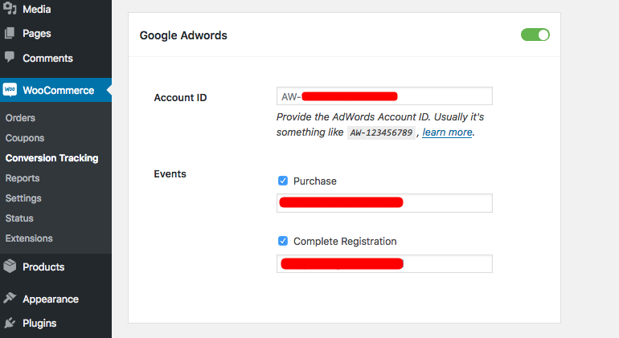This screenshot has width=619, height=338.
Task: Open the Extensions submenu item
Action: point(29,238)
